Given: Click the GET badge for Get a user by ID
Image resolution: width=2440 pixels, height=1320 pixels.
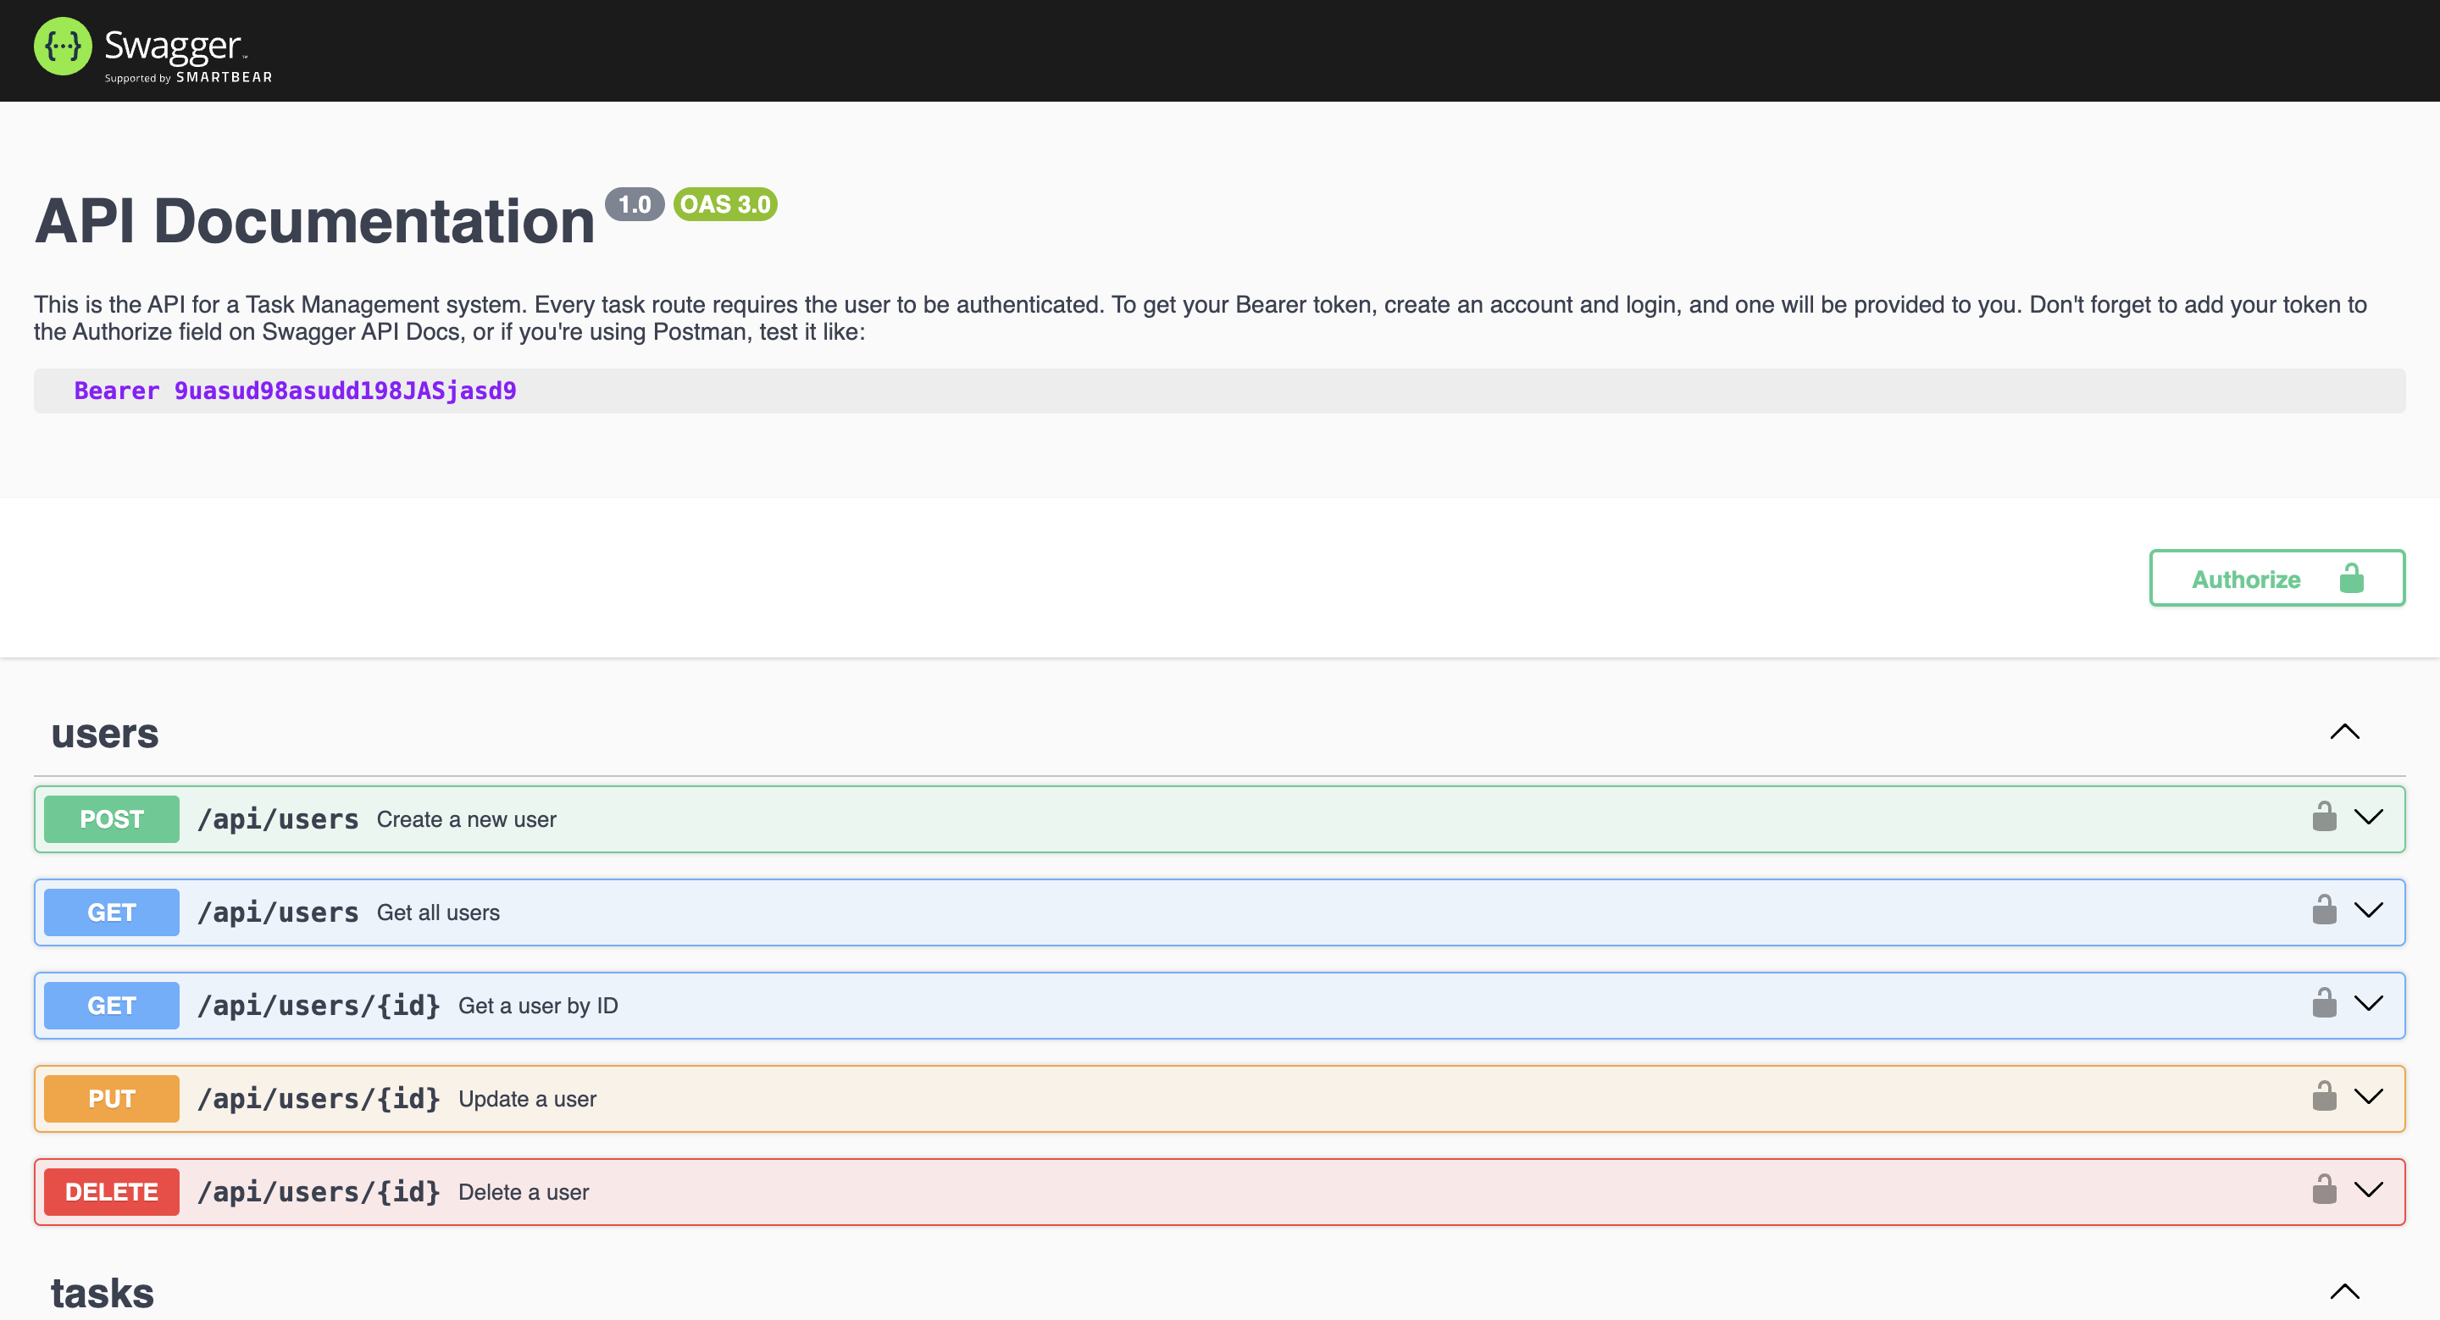Looking at the screenshot, I should 112,1005.
